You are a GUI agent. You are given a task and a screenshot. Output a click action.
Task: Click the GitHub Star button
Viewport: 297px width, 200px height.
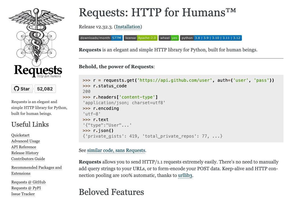[x=22, y=89]
